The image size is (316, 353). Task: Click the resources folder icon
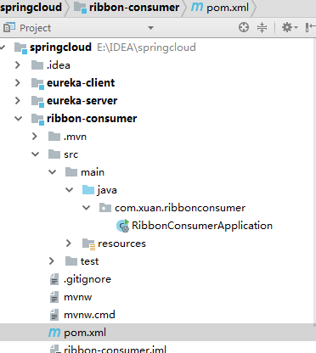[x=88, y=244]
